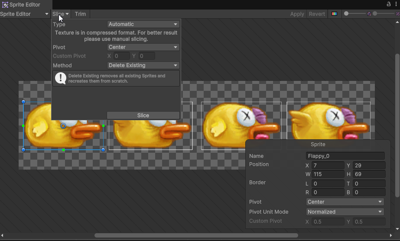Image resolution: width=400 pixels, height=241 pixels.
Task: Open the slice Pivot dropdown in the Slice panel
Action: click(x=143, y=47)
